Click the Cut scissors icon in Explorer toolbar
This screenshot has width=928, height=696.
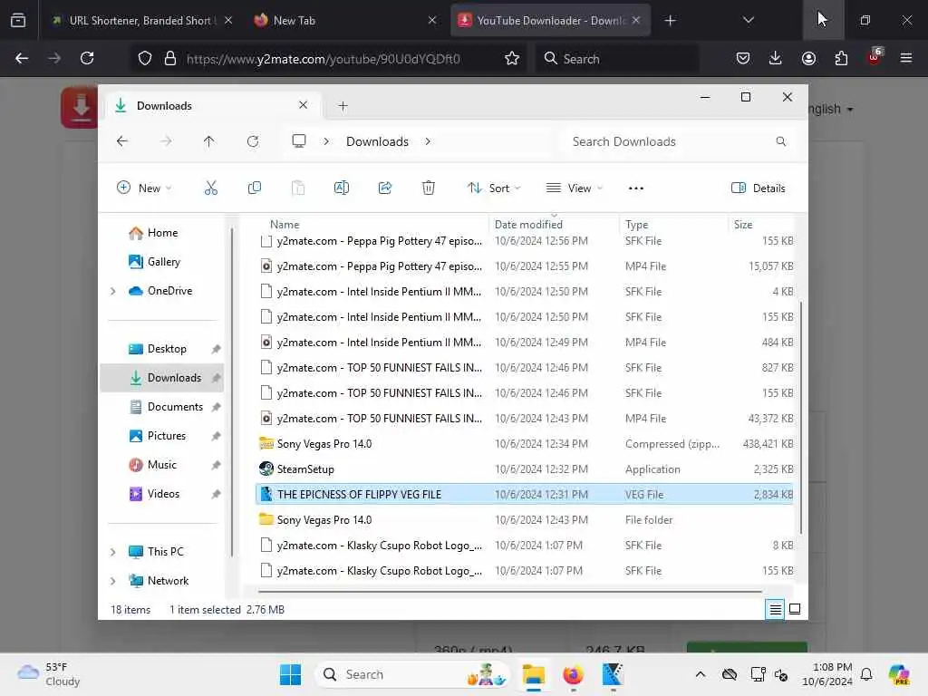[x=210, y=188]
